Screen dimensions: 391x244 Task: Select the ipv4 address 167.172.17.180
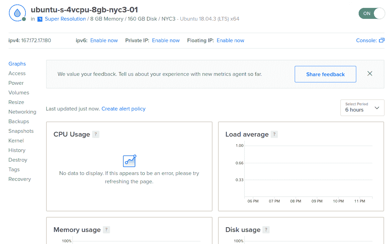point(36,40)
